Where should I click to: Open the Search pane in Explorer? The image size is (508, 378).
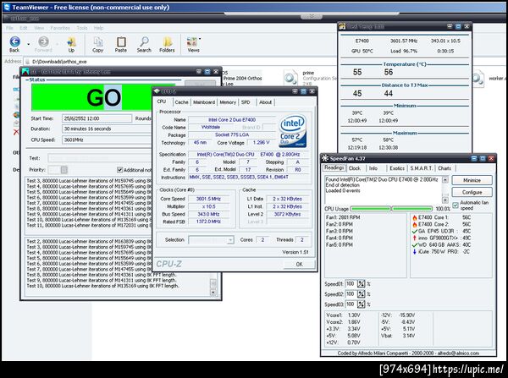point(144,45)
